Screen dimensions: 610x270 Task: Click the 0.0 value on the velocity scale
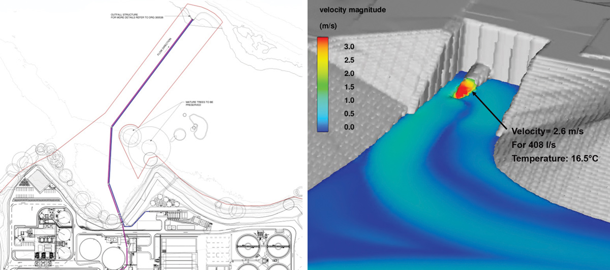(348, 127)
